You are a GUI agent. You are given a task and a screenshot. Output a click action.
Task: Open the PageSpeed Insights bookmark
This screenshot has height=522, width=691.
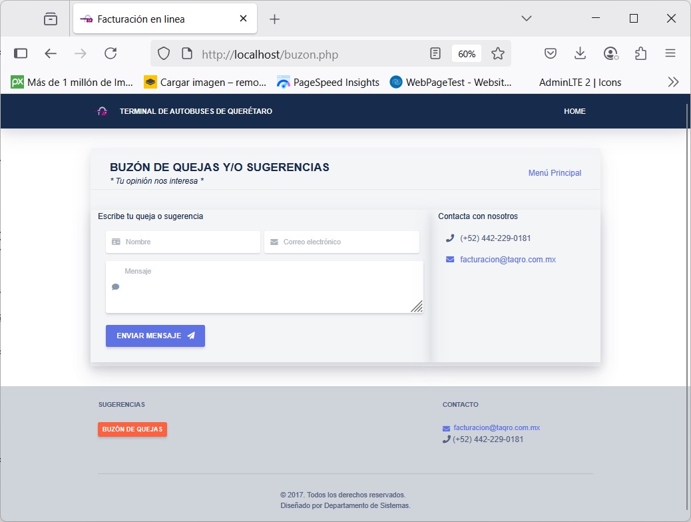tap(328, 83)
